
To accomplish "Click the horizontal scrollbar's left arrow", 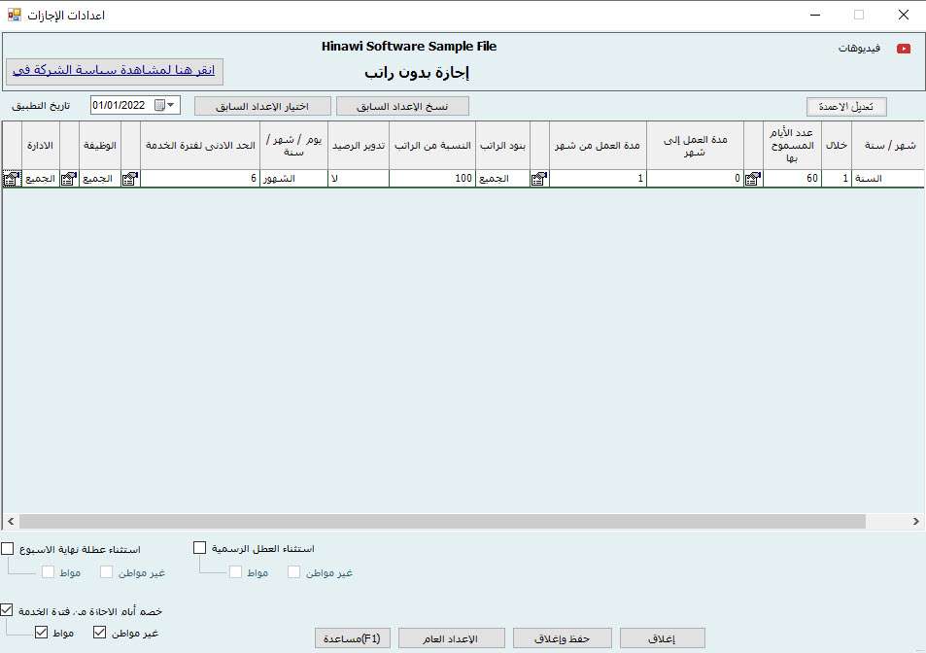I will coord(11,522).
